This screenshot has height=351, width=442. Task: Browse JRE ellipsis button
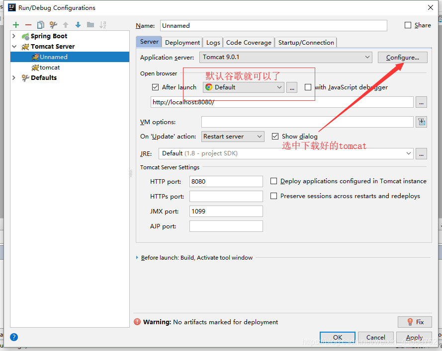coord(422,154)
